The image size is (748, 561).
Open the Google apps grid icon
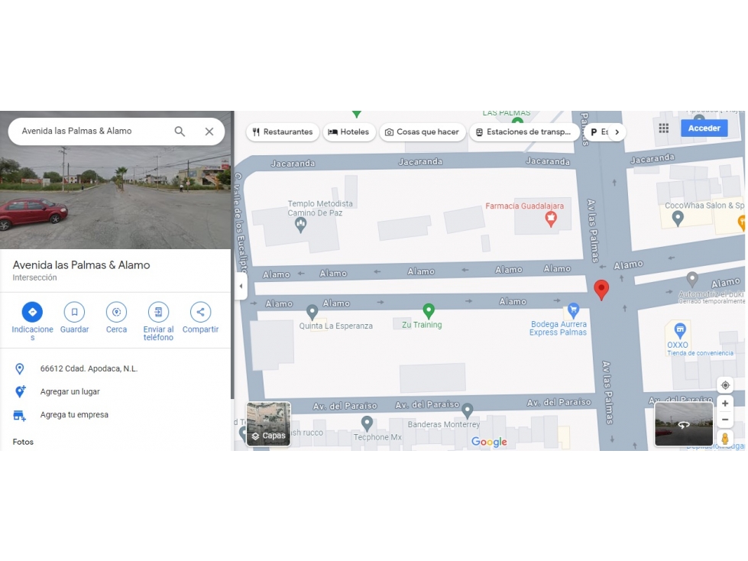click(663, 128)
